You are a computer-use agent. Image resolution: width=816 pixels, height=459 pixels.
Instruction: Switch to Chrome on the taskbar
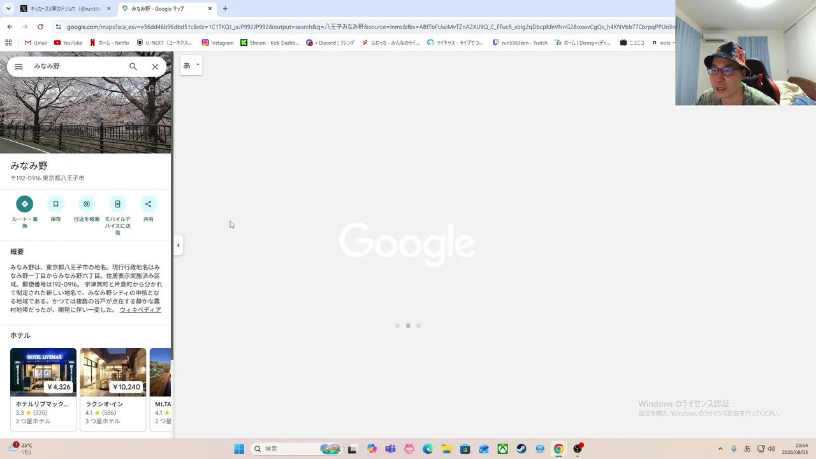point(558,449)
